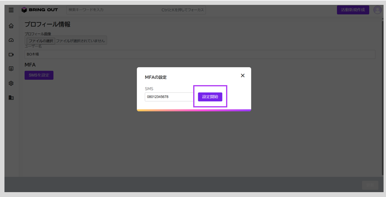Close the MFAの設定 dialog with X

(x=243, y=75)
